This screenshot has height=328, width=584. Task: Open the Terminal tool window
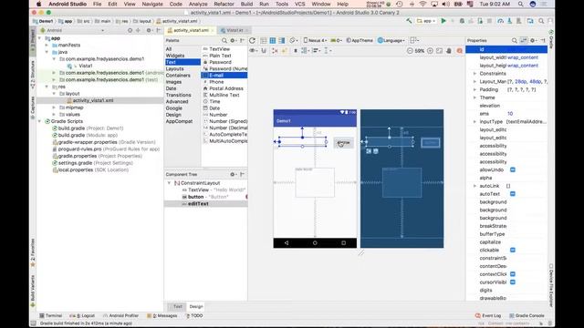pyautogui.click(x=51, y=315)
